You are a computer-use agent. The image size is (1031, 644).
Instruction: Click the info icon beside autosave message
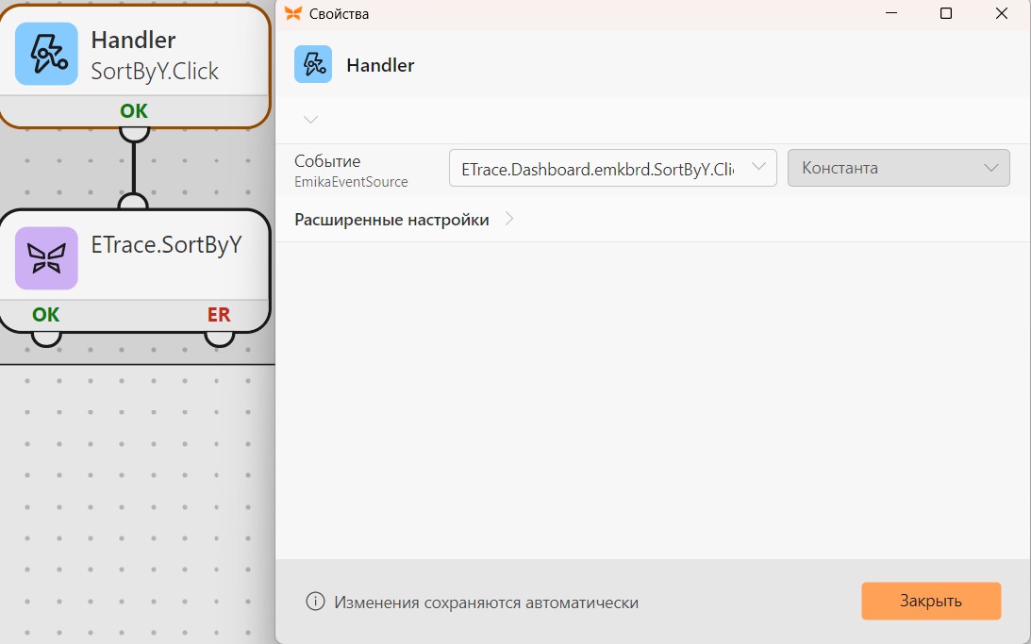pyautogui.click(x=316, y=601)
